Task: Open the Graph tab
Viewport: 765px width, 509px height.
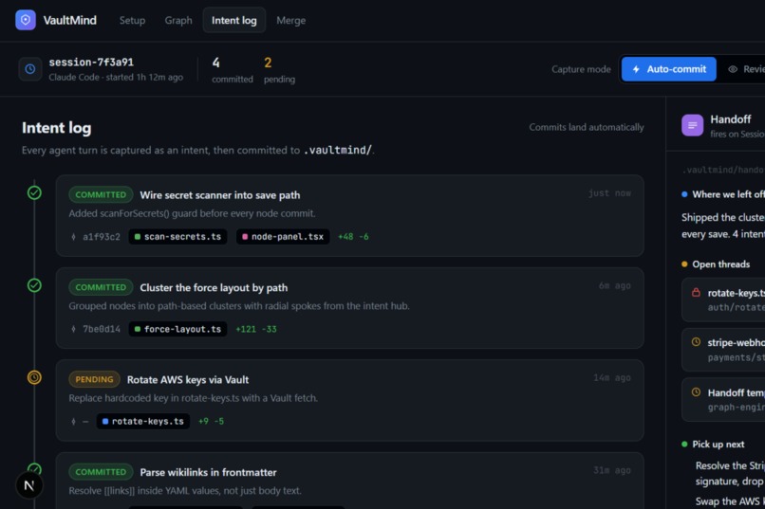Action: tap(178, 21)
